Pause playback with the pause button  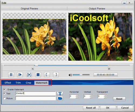(11, 74)
